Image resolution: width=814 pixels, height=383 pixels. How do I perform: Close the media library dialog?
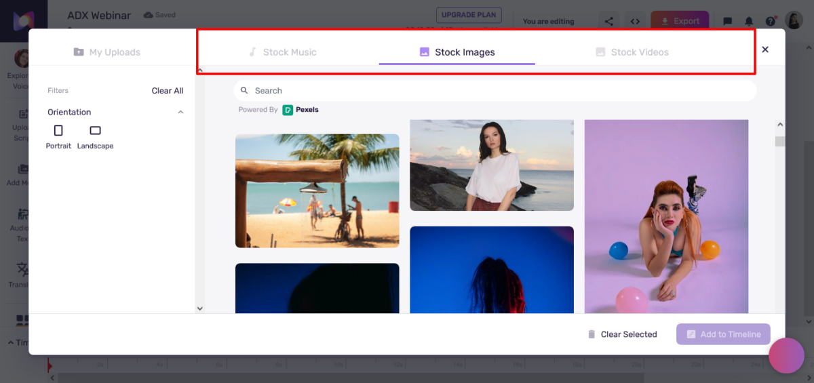(765, 49)
